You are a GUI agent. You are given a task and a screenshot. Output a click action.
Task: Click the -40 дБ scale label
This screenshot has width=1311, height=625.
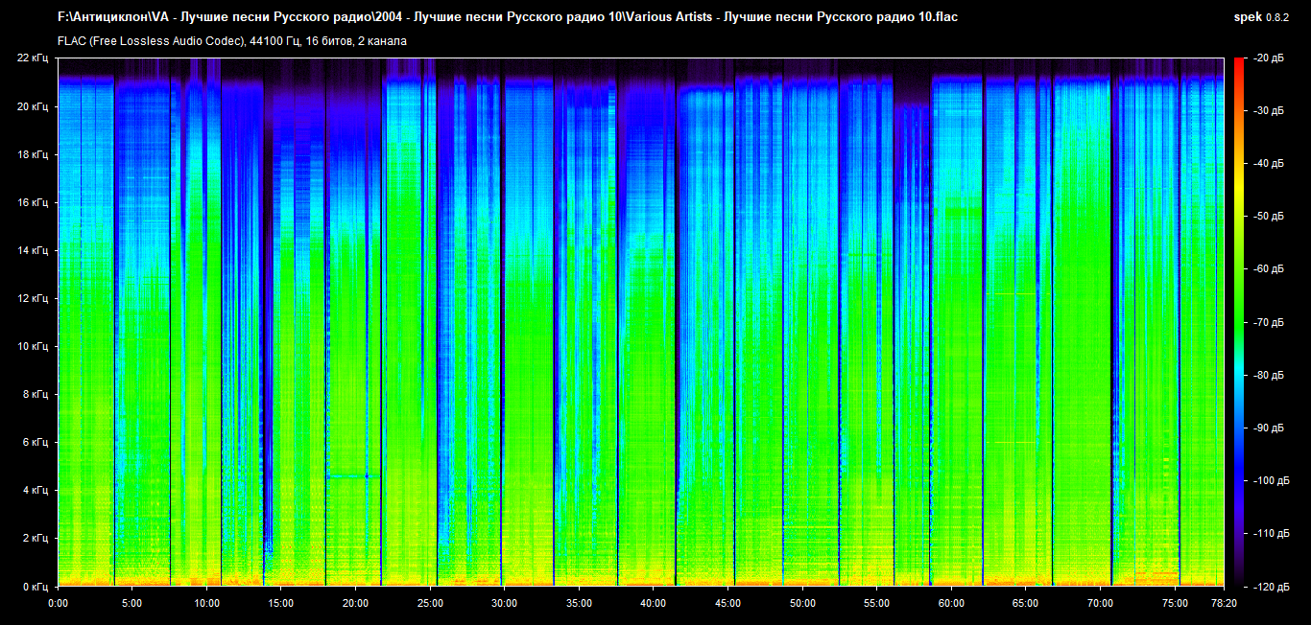click(1269, 164)
